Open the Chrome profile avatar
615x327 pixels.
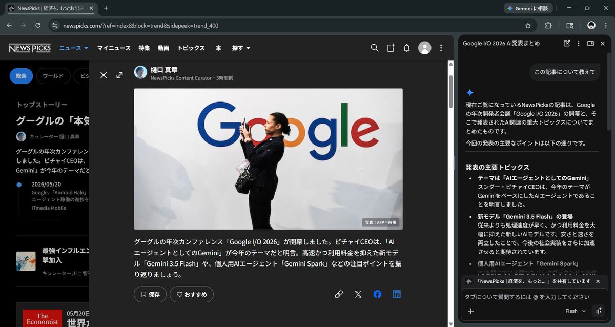tap(591, 25)
